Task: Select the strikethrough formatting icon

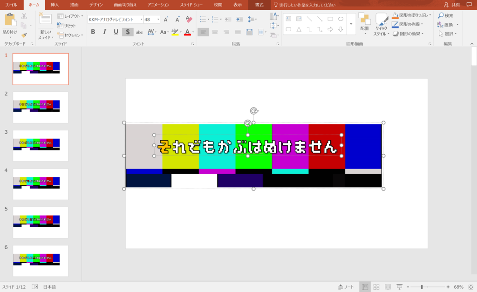Action: [139, 32]
